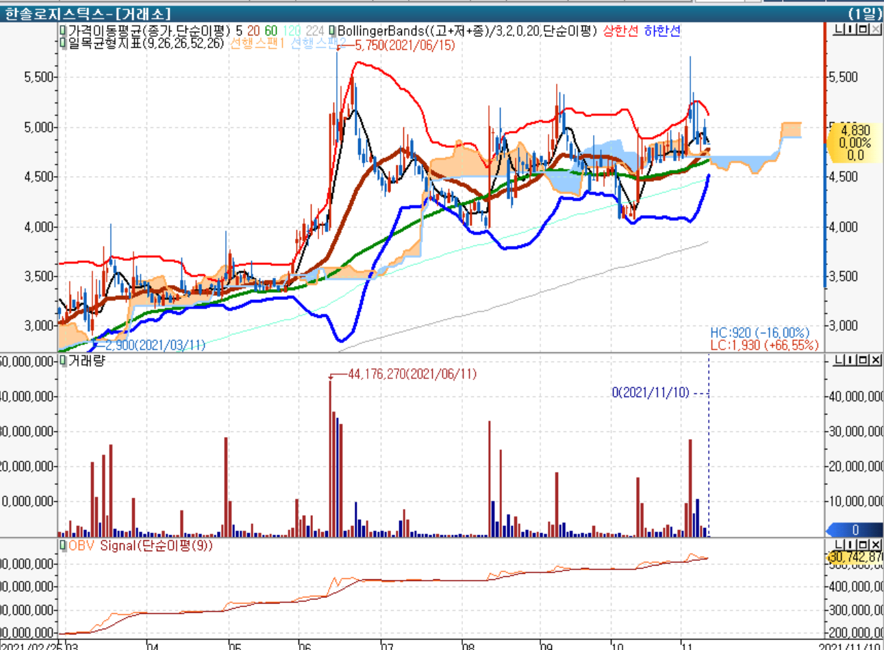
Task: Click the OBV value 30,742,87 tag
Action: (x=855, y=558)
